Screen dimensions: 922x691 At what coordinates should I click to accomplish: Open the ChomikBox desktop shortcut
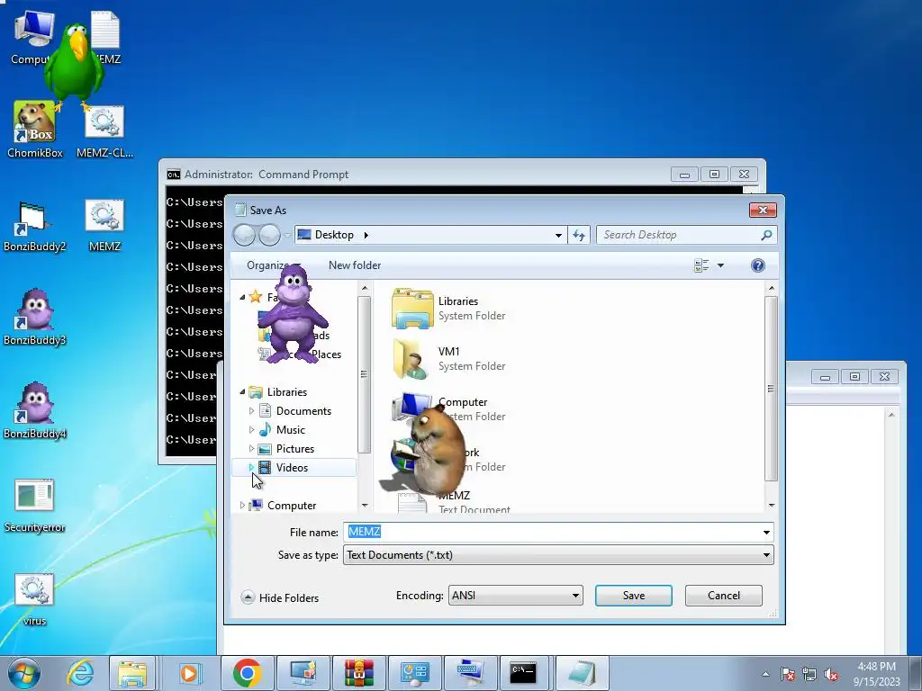tap(35, 130)
